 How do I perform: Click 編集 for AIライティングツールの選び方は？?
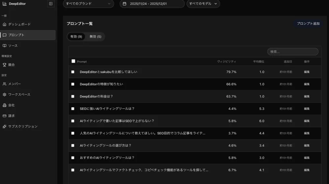coord(307,146)
